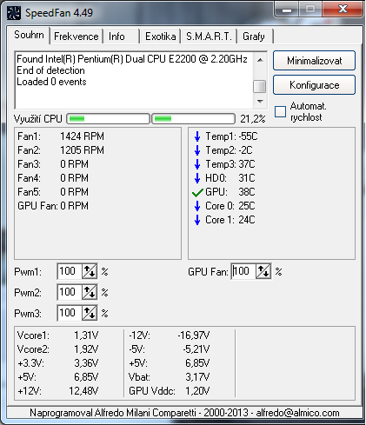Click the 'Found Intel(R) Pentium(R)' log line
Screen dimensions: 366x425
tap(132, 59)
